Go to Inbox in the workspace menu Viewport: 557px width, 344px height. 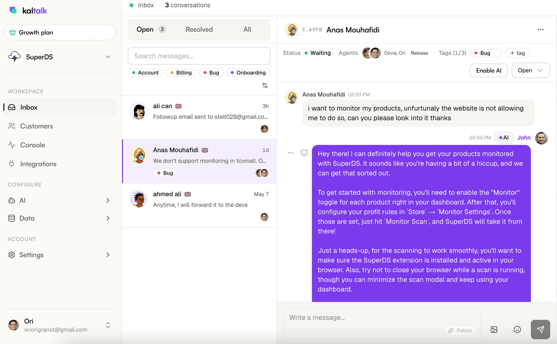coord(60,107)
